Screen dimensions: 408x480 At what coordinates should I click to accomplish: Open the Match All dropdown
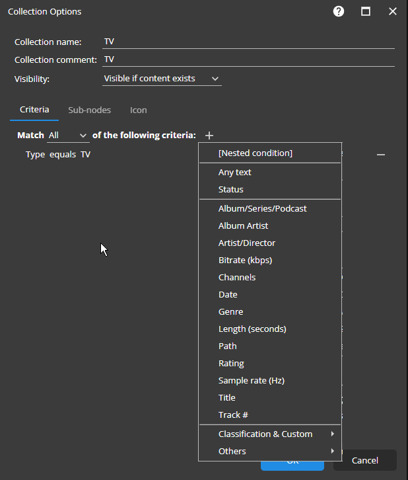[x=68, y=136]
